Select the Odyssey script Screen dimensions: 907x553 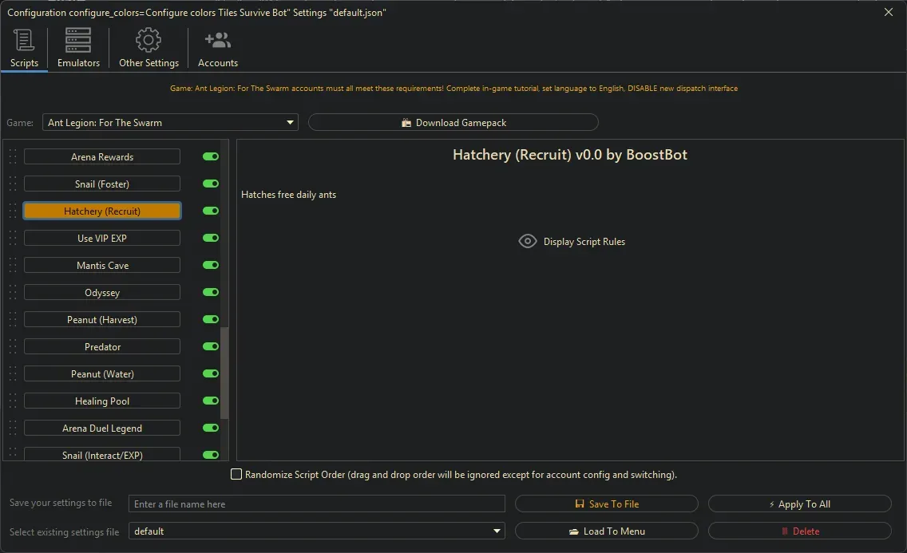click(102, 292)
